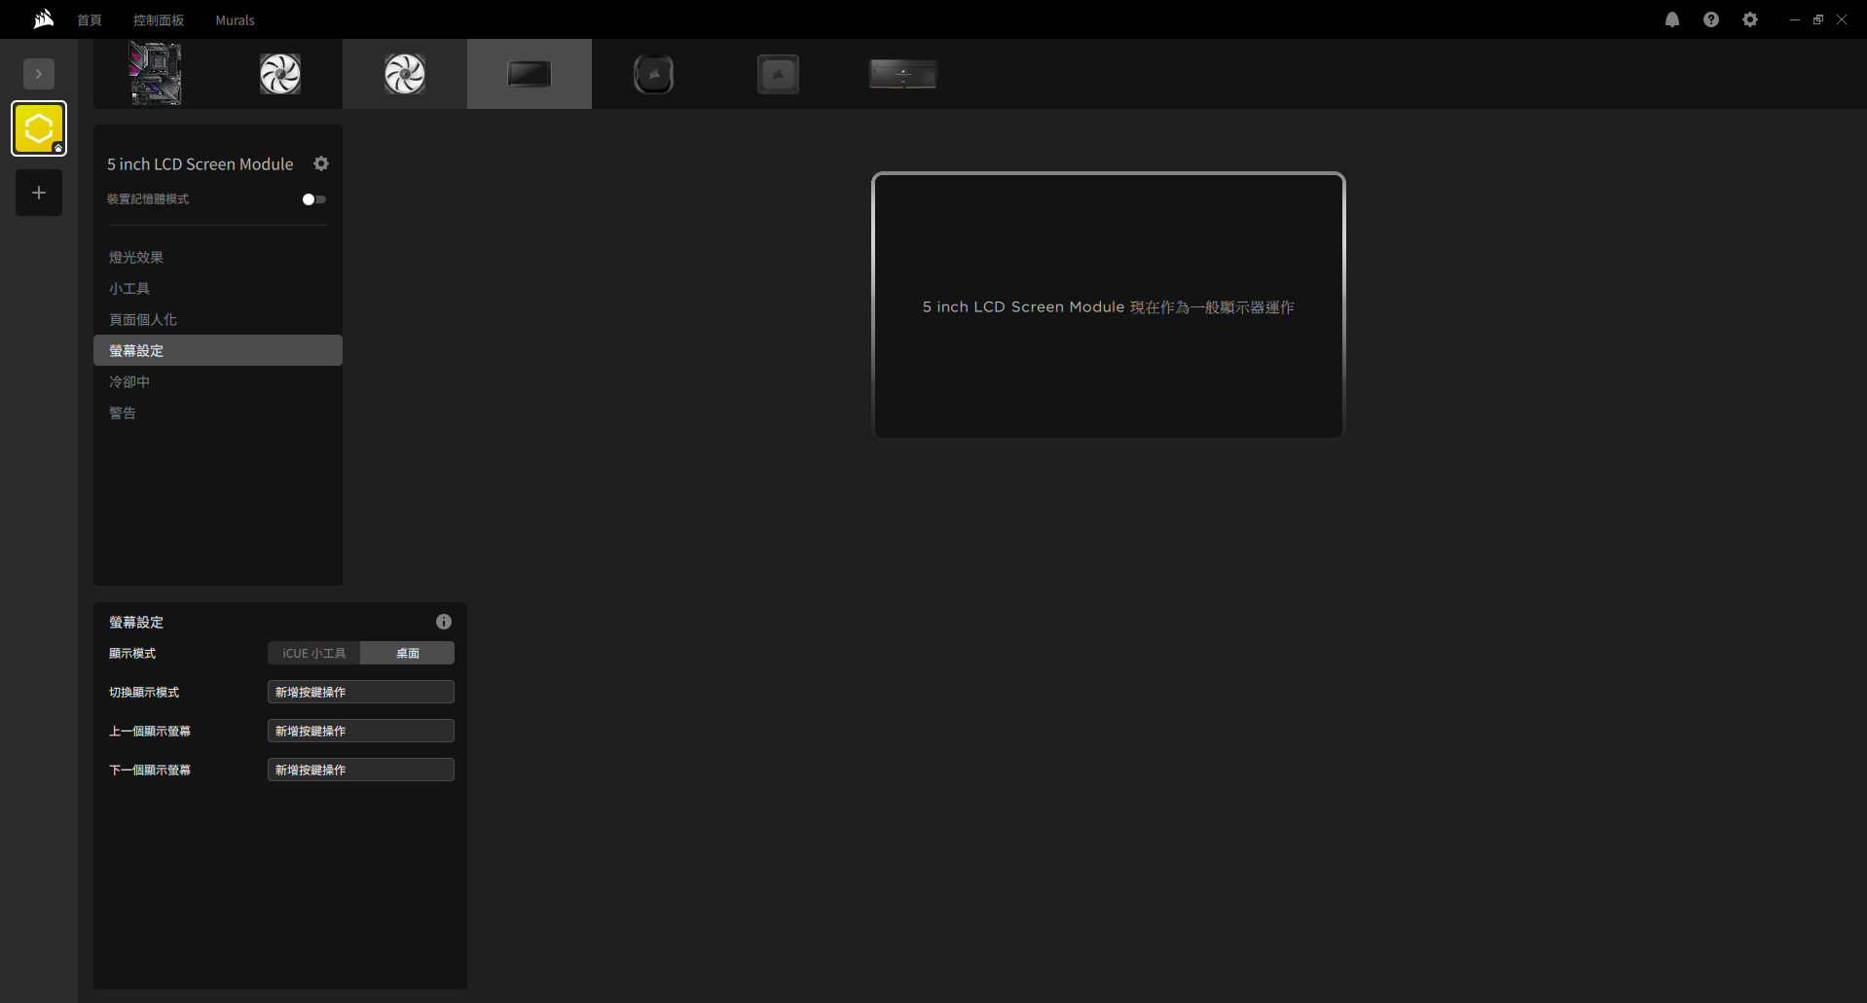The image size is (1867, 1003).
Task: Open device settings gear beside module name
Action: click(x=321, y=163)
